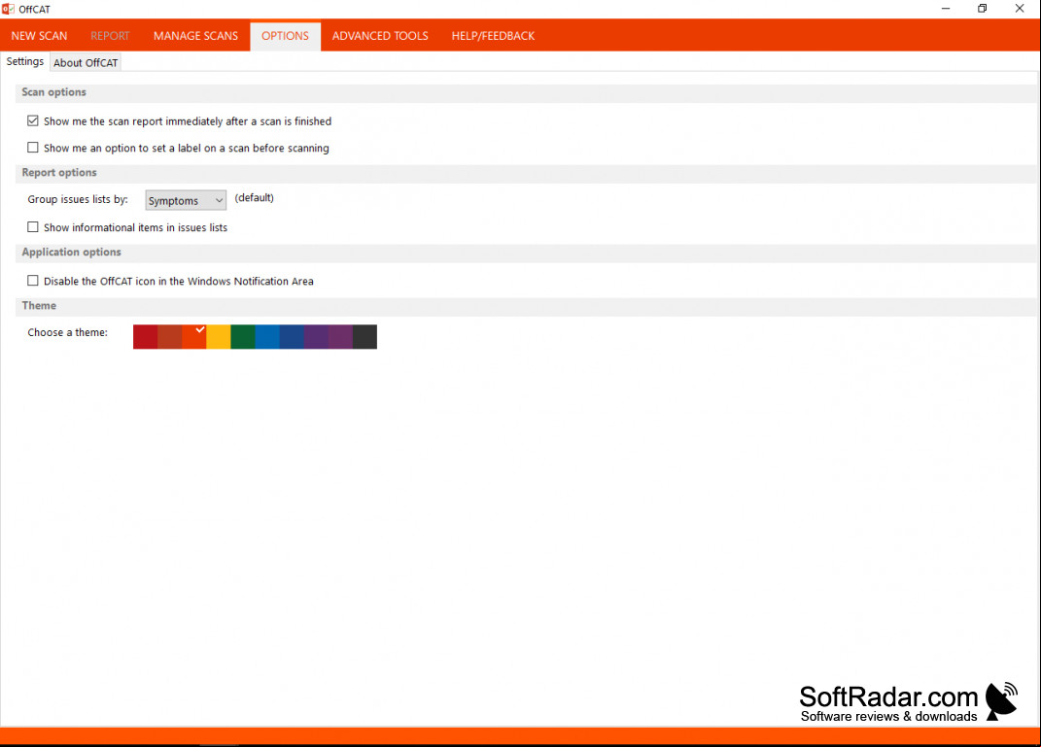Pick the bright blue theme swatch
The image size is (1041, 747).
point(267,337)
